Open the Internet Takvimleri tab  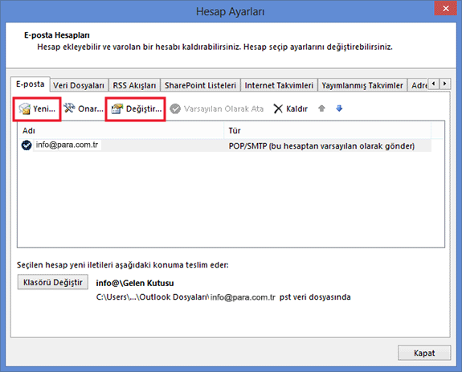point(279,85)
